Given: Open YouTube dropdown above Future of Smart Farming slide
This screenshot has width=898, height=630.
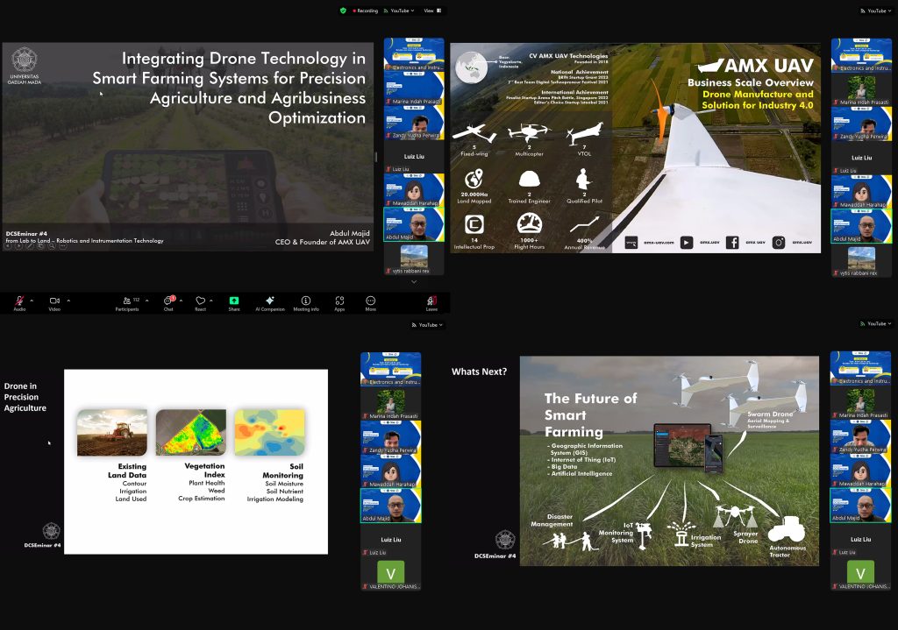Looking at the screenshot, I should click(876, 323).
